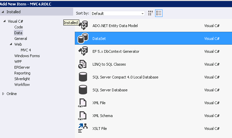The image size is (232, 138).
Task: Select the Reporting category
Action: coord(22,73)
